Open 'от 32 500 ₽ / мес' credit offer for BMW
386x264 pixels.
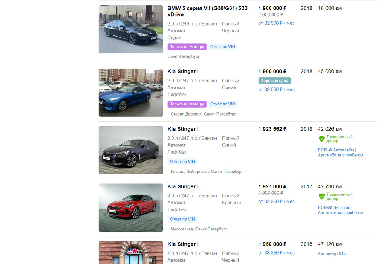point(276,23)
